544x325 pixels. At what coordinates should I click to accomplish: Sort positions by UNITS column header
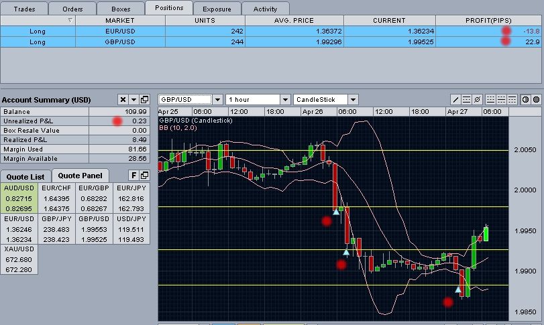pos(205,21)
